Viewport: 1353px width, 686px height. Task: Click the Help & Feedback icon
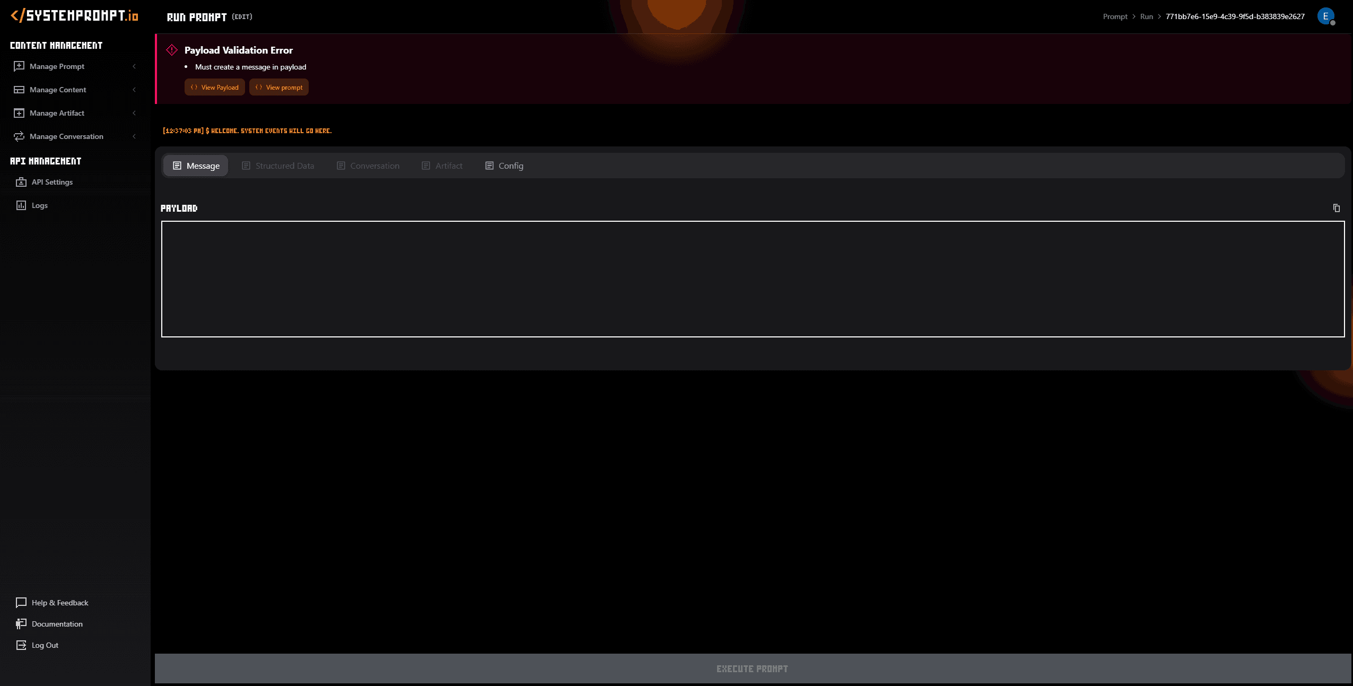tap(21, 602)
